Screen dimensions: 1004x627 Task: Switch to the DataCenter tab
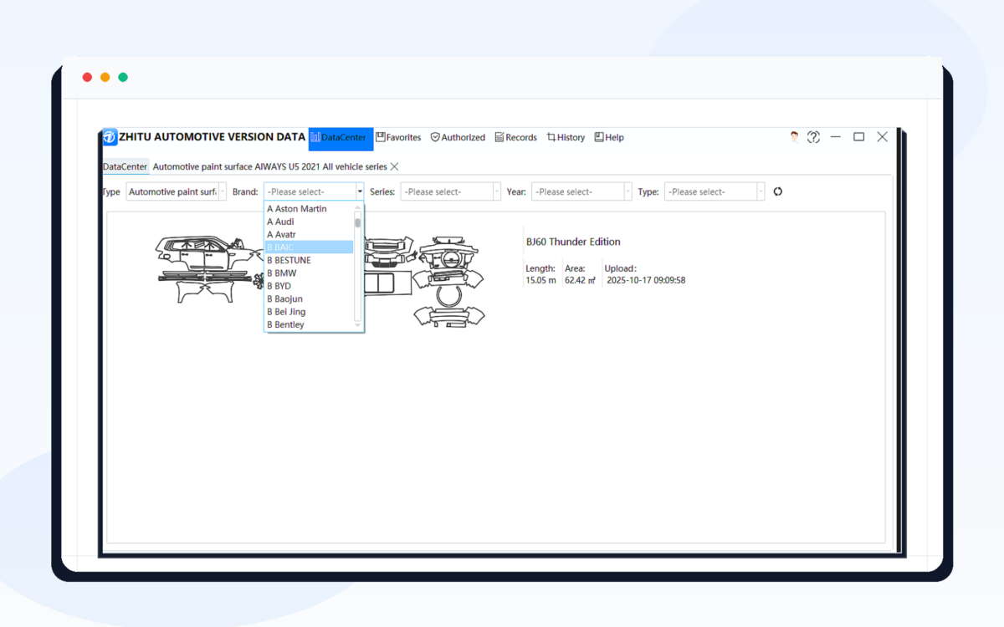(x=125, y=166)
